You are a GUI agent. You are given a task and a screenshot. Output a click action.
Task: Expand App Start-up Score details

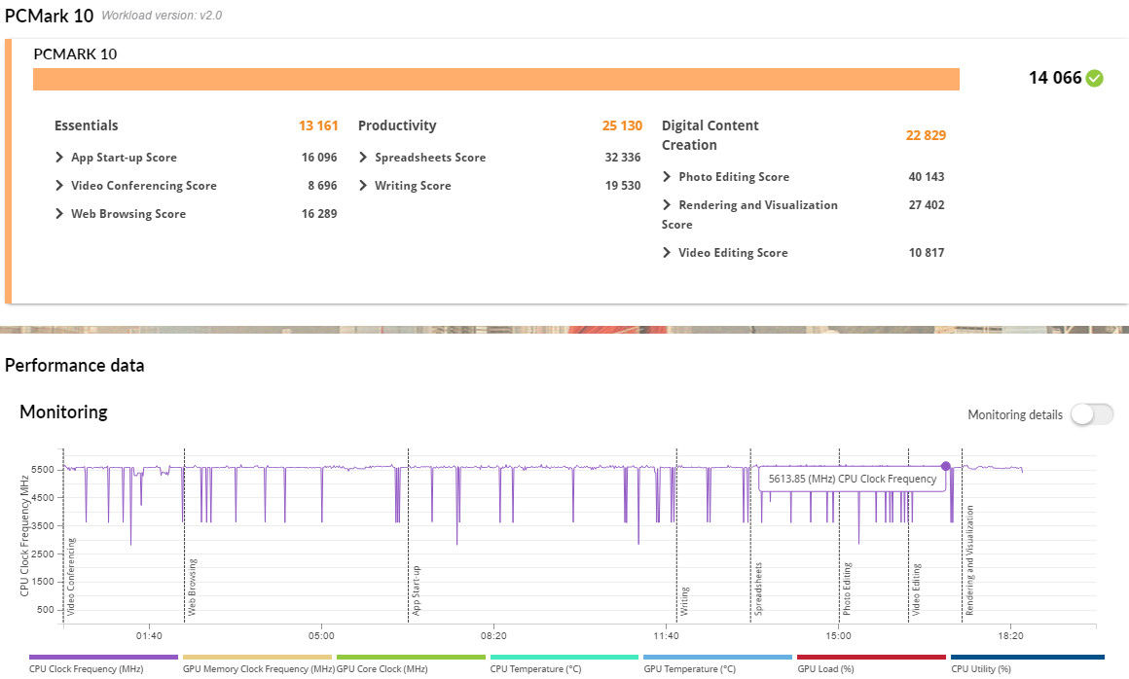pos(60,158)
